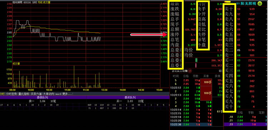Show the 大单动向 tab

[48, 94]
